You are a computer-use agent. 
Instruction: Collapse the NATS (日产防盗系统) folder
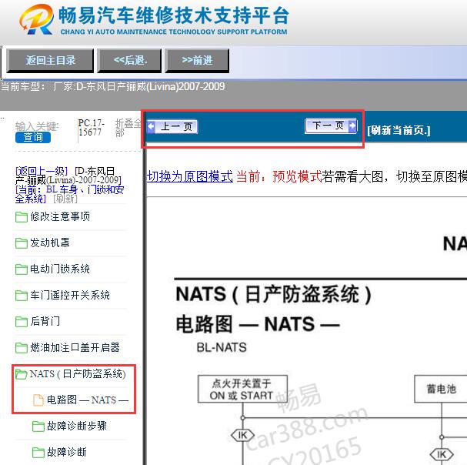click(x=78, y=374)
